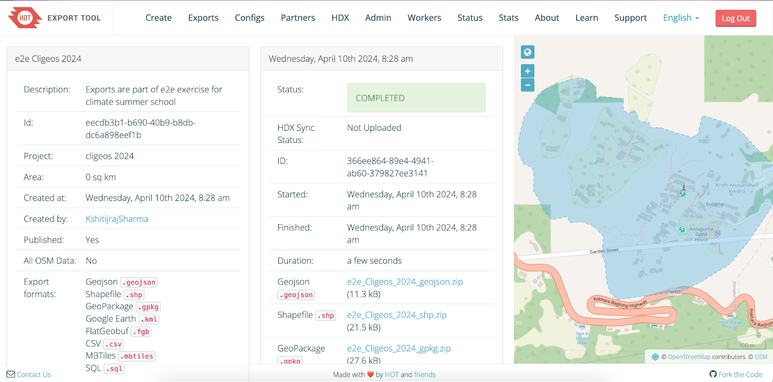This screenshot has height=382, width=773.
Task: Download e2e_Cligeos_2024_geojson.zip
Action: 405,282
